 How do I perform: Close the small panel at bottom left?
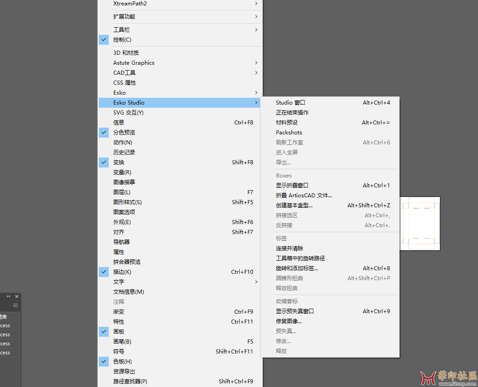17,296
